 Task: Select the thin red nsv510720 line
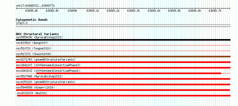click(123, 51)
